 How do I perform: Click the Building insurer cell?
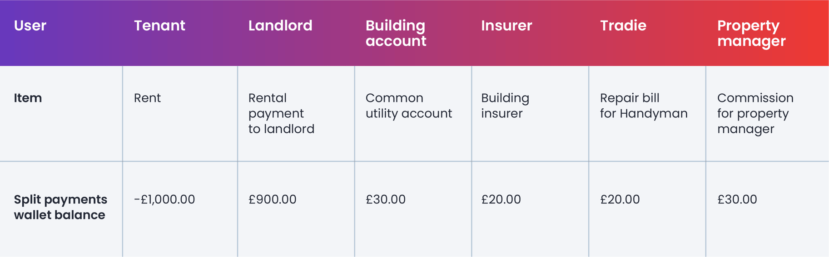pyautogui.click(x=505, y=106)
